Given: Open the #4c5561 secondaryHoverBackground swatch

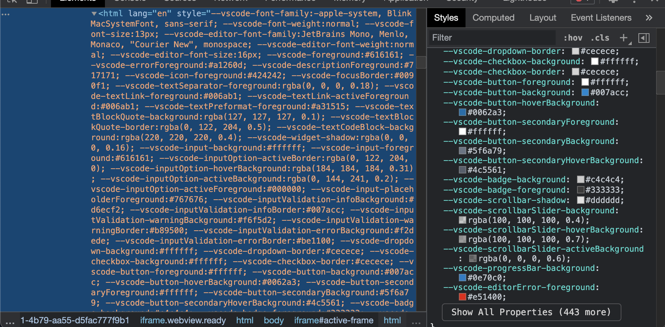Looking at the screenshot, I should point(463,170).
